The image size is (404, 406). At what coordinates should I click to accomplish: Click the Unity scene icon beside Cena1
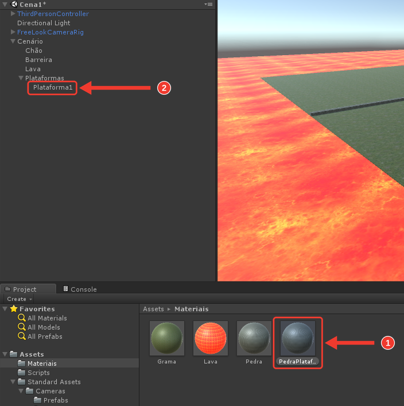pos(14,4)
